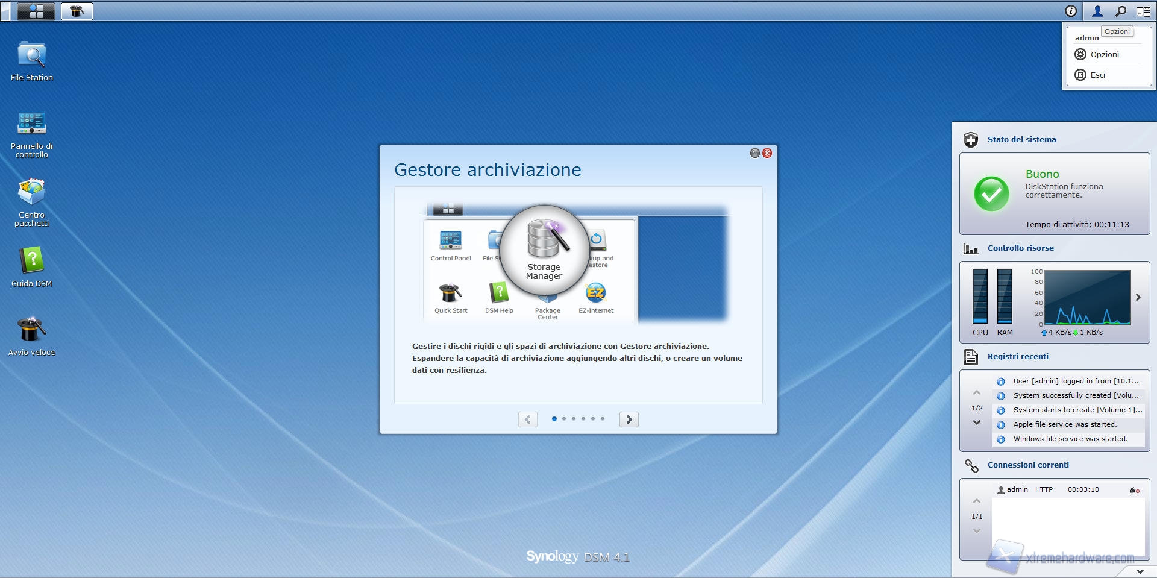The height and width of the screenshot is (578, 1157).
Task: Go to next slide in Gestore archiviazione
Action: click(x=629, y=419)
